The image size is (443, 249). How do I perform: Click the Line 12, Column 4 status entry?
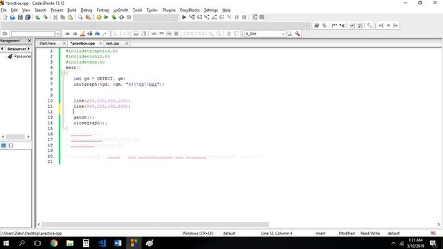(276, 233)
